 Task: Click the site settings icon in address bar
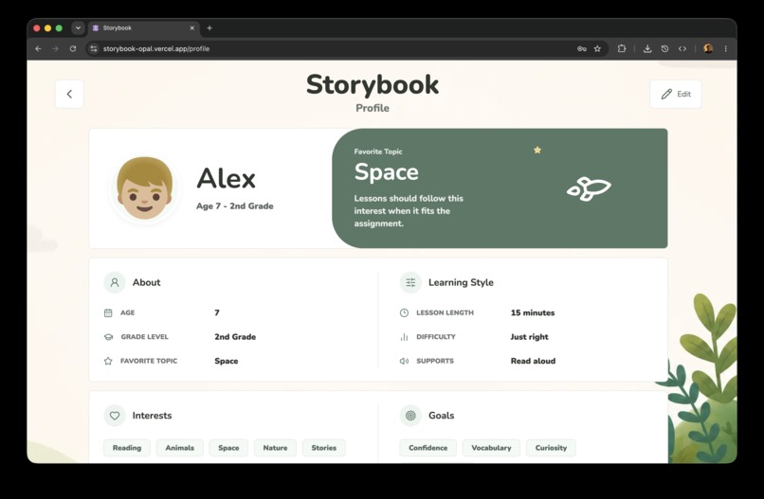coord(94,48)
